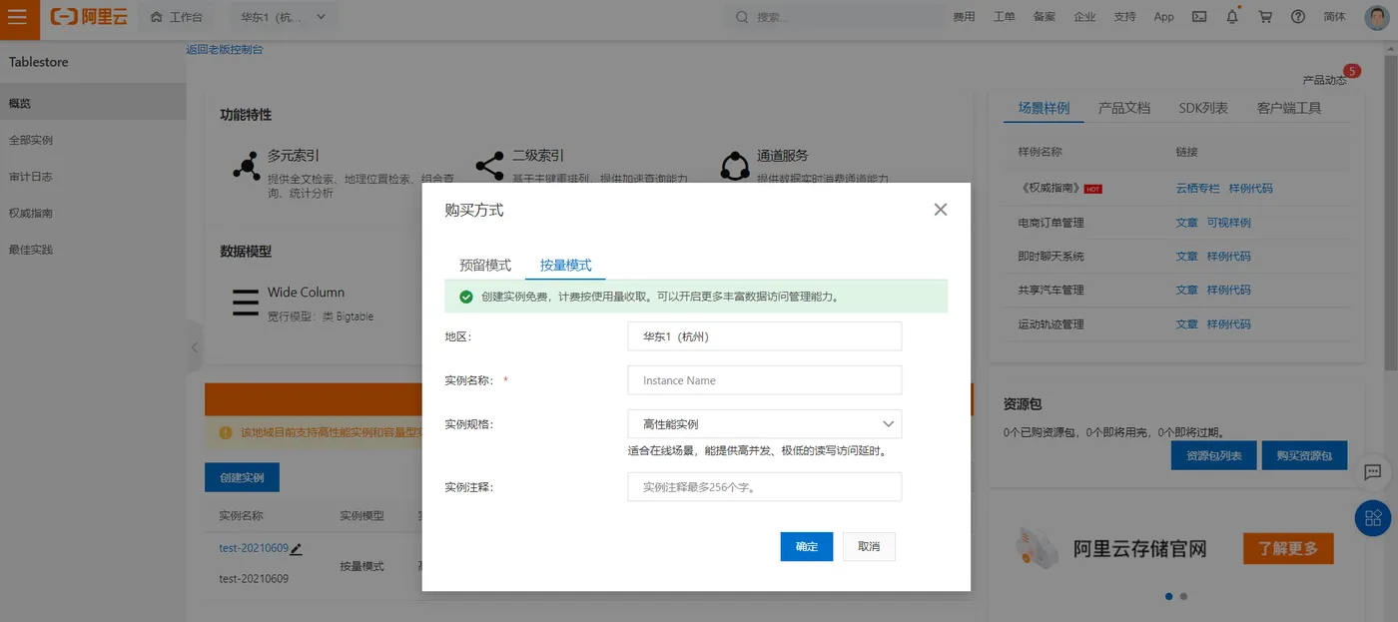
Task: Open the 云栖专栏 link
Action: tap(1198, 188)
